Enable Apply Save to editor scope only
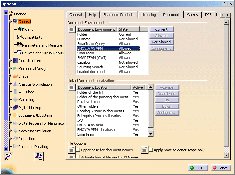Screen dimensions: 235x175 click(x=151, y=150)
